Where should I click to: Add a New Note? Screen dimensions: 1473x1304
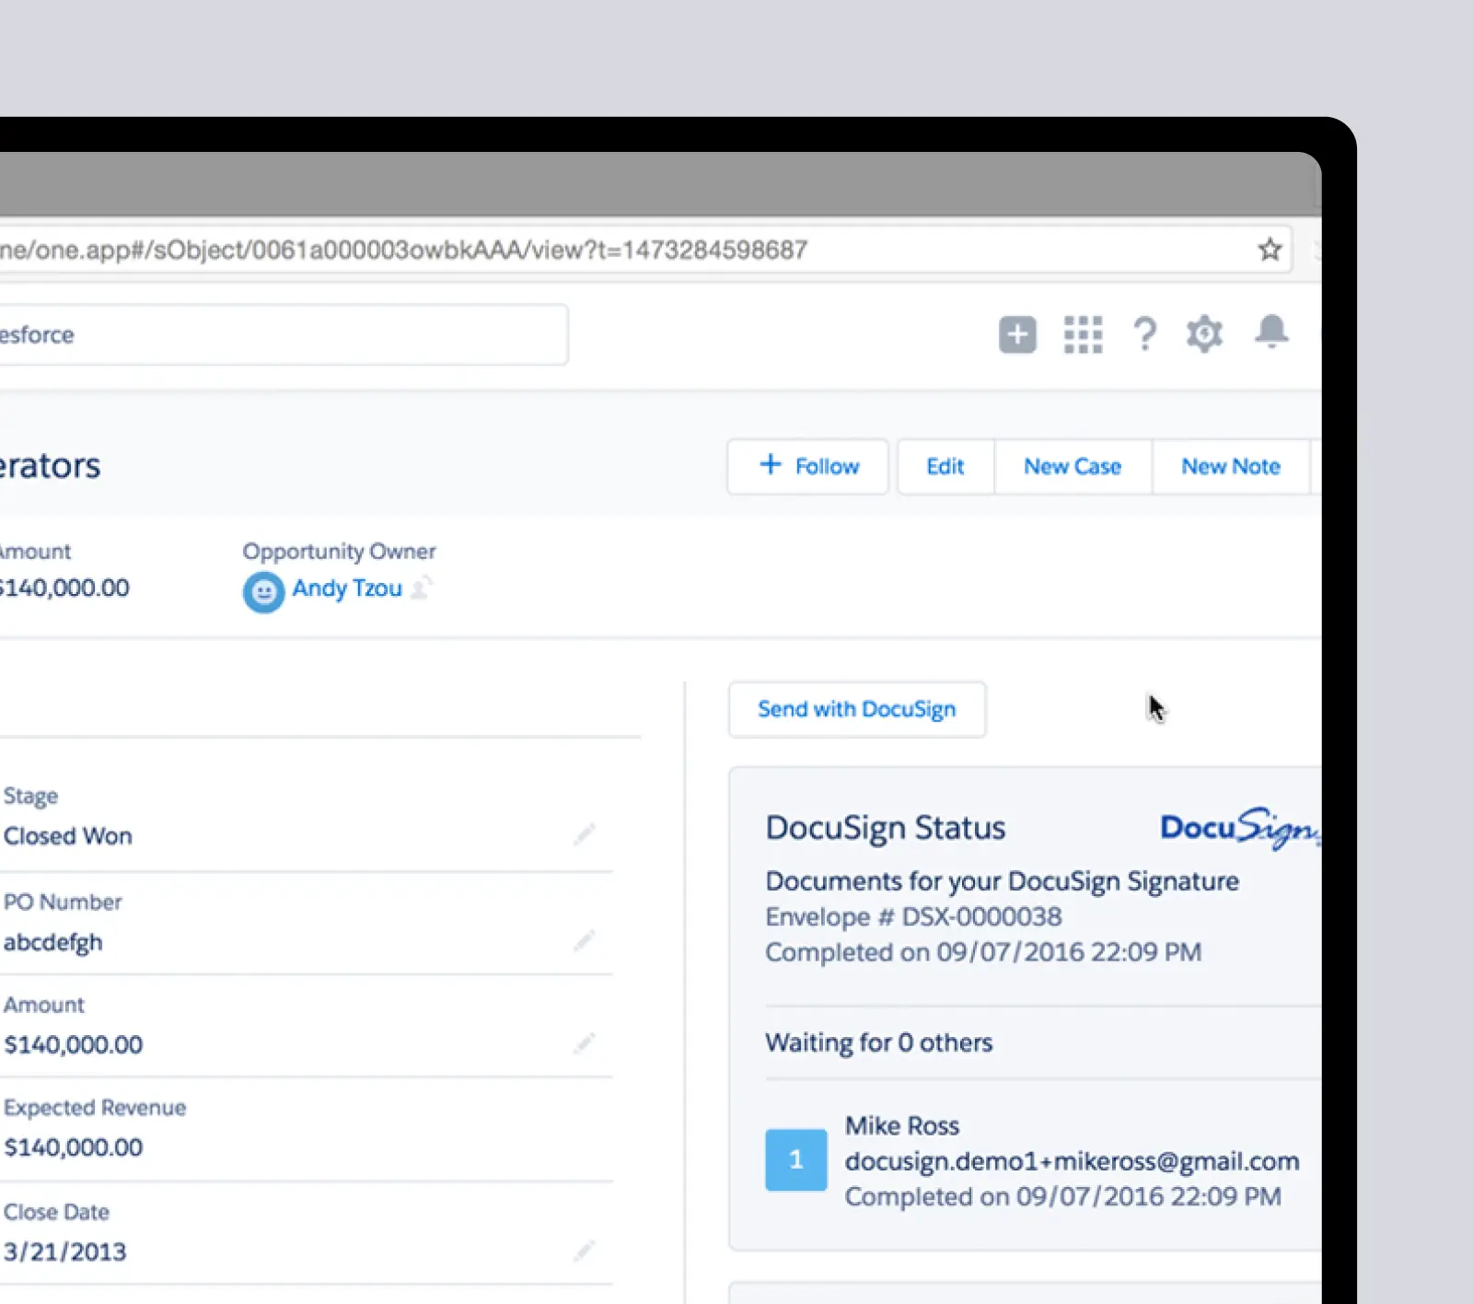[1231, 467]
